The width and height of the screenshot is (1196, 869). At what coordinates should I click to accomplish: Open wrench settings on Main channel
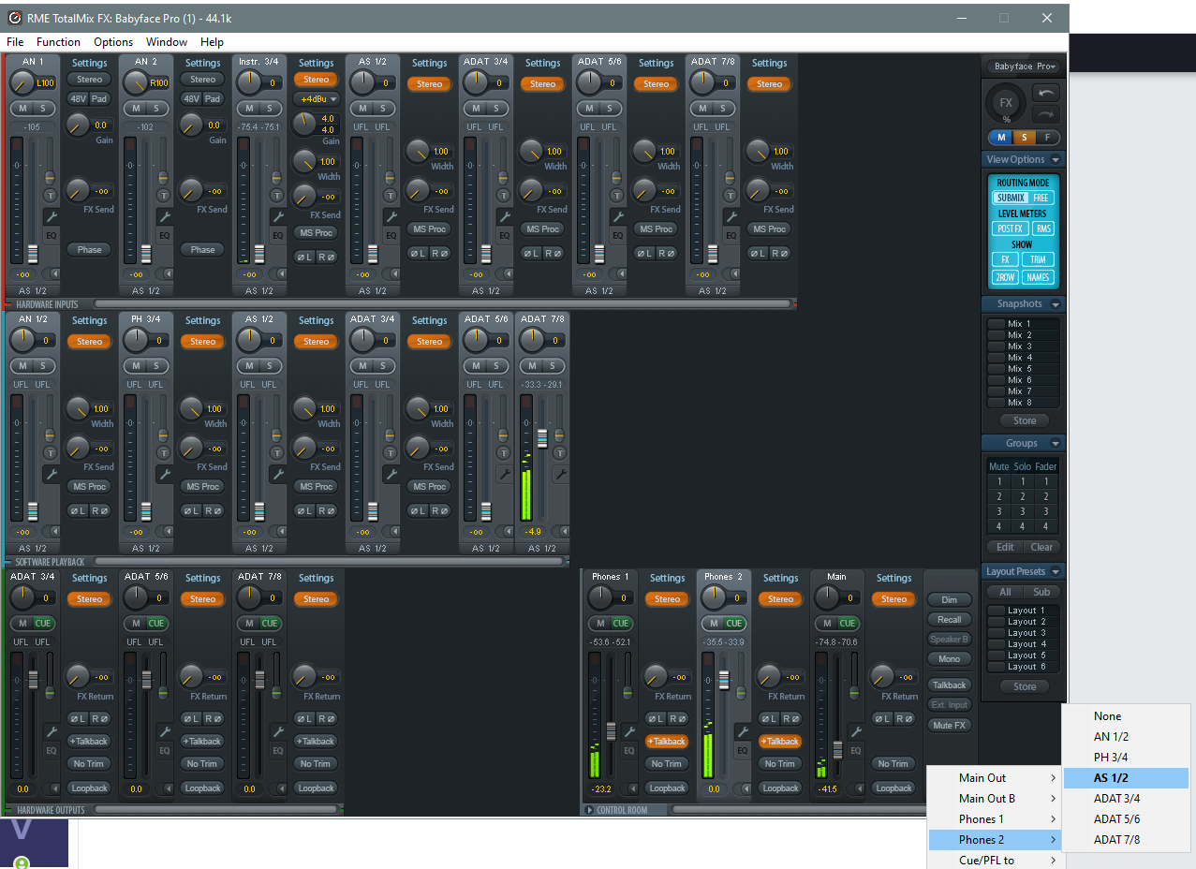point(855,731)
